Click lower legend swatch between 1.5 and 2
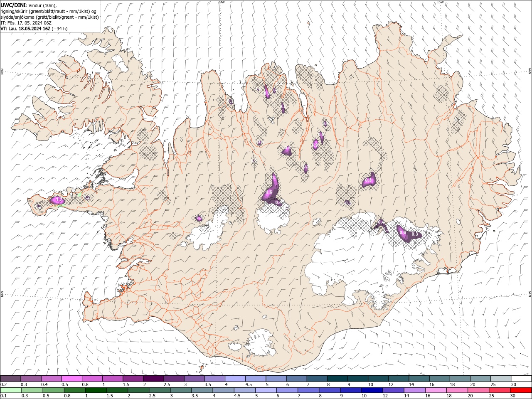The width and height of the screenshot is (532, 399). click(x=117, y=390)
